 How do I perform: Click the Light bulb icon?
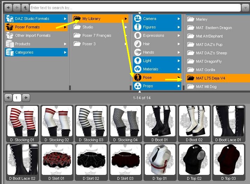coord(137,61)
